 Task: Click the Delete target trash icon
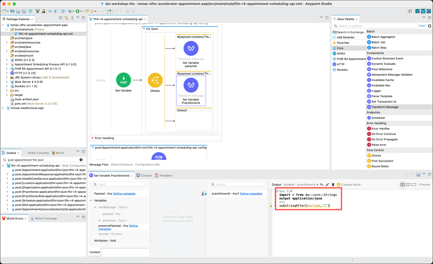(333, 185)
